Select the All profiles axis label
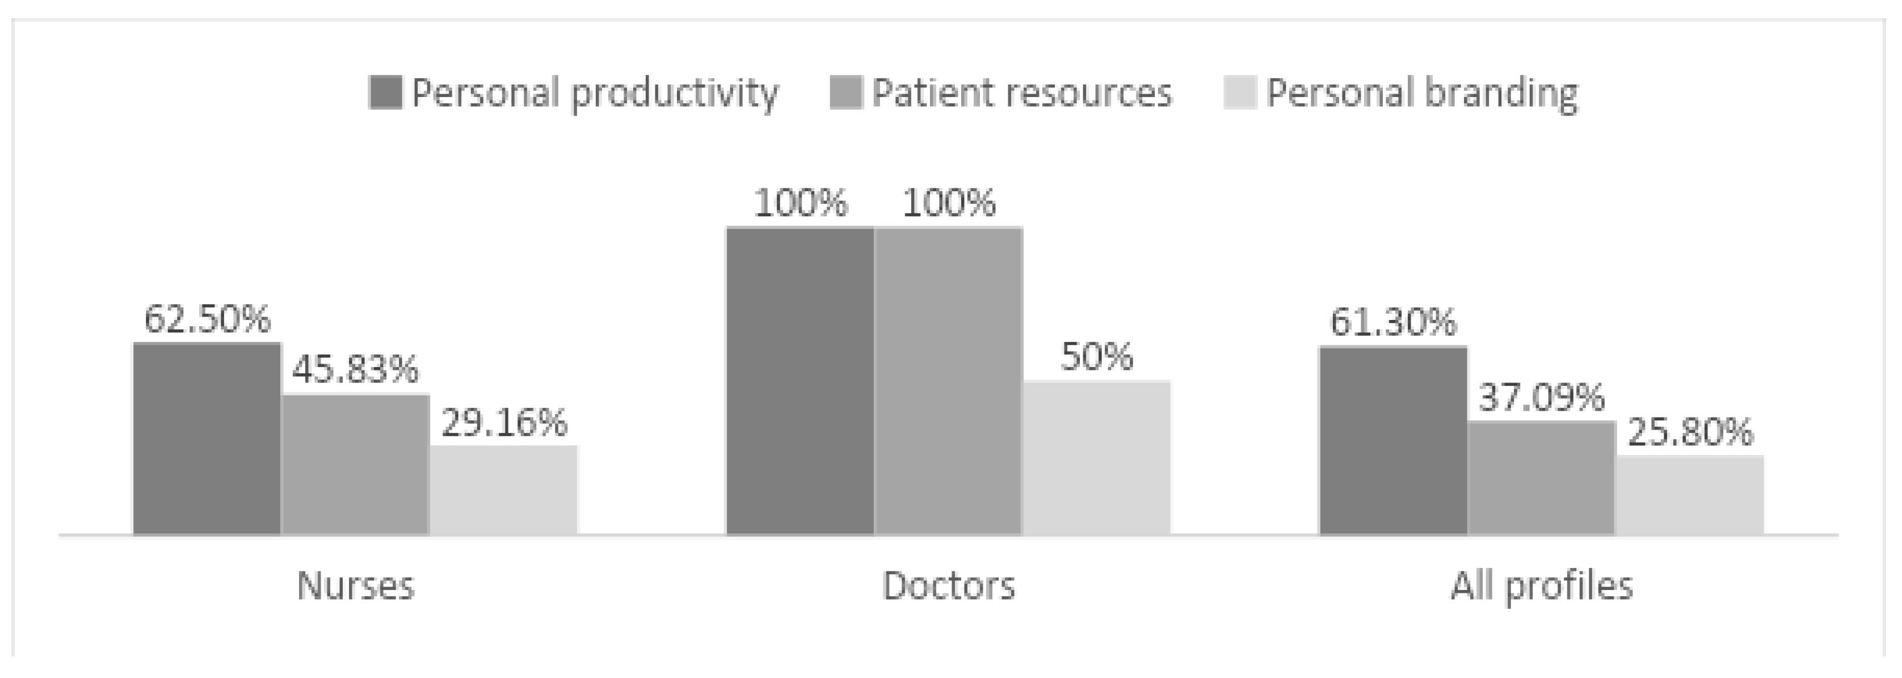This screenshot has height=678, width=1902. pyautogui.click(x=1542, y=587)
